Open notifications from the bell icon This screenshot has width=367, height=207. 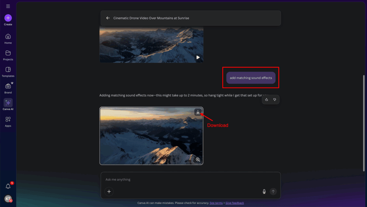[x=8, y=186]
